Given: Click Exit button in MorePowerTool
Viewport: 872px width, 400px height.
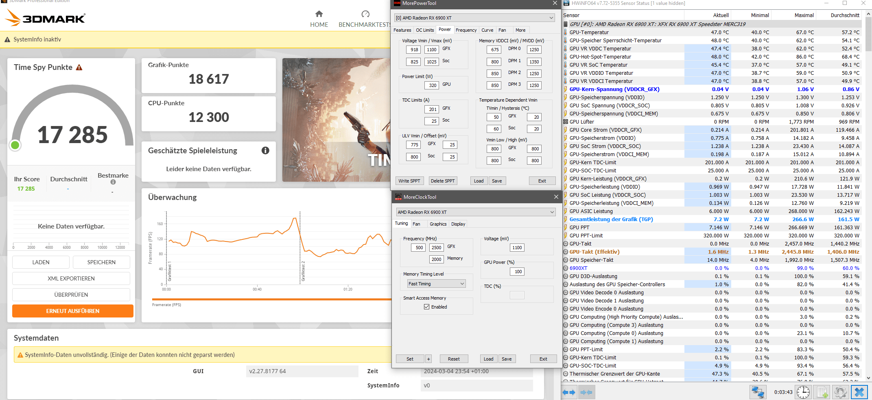Looking at the screenshot, I should click(542, 181).
